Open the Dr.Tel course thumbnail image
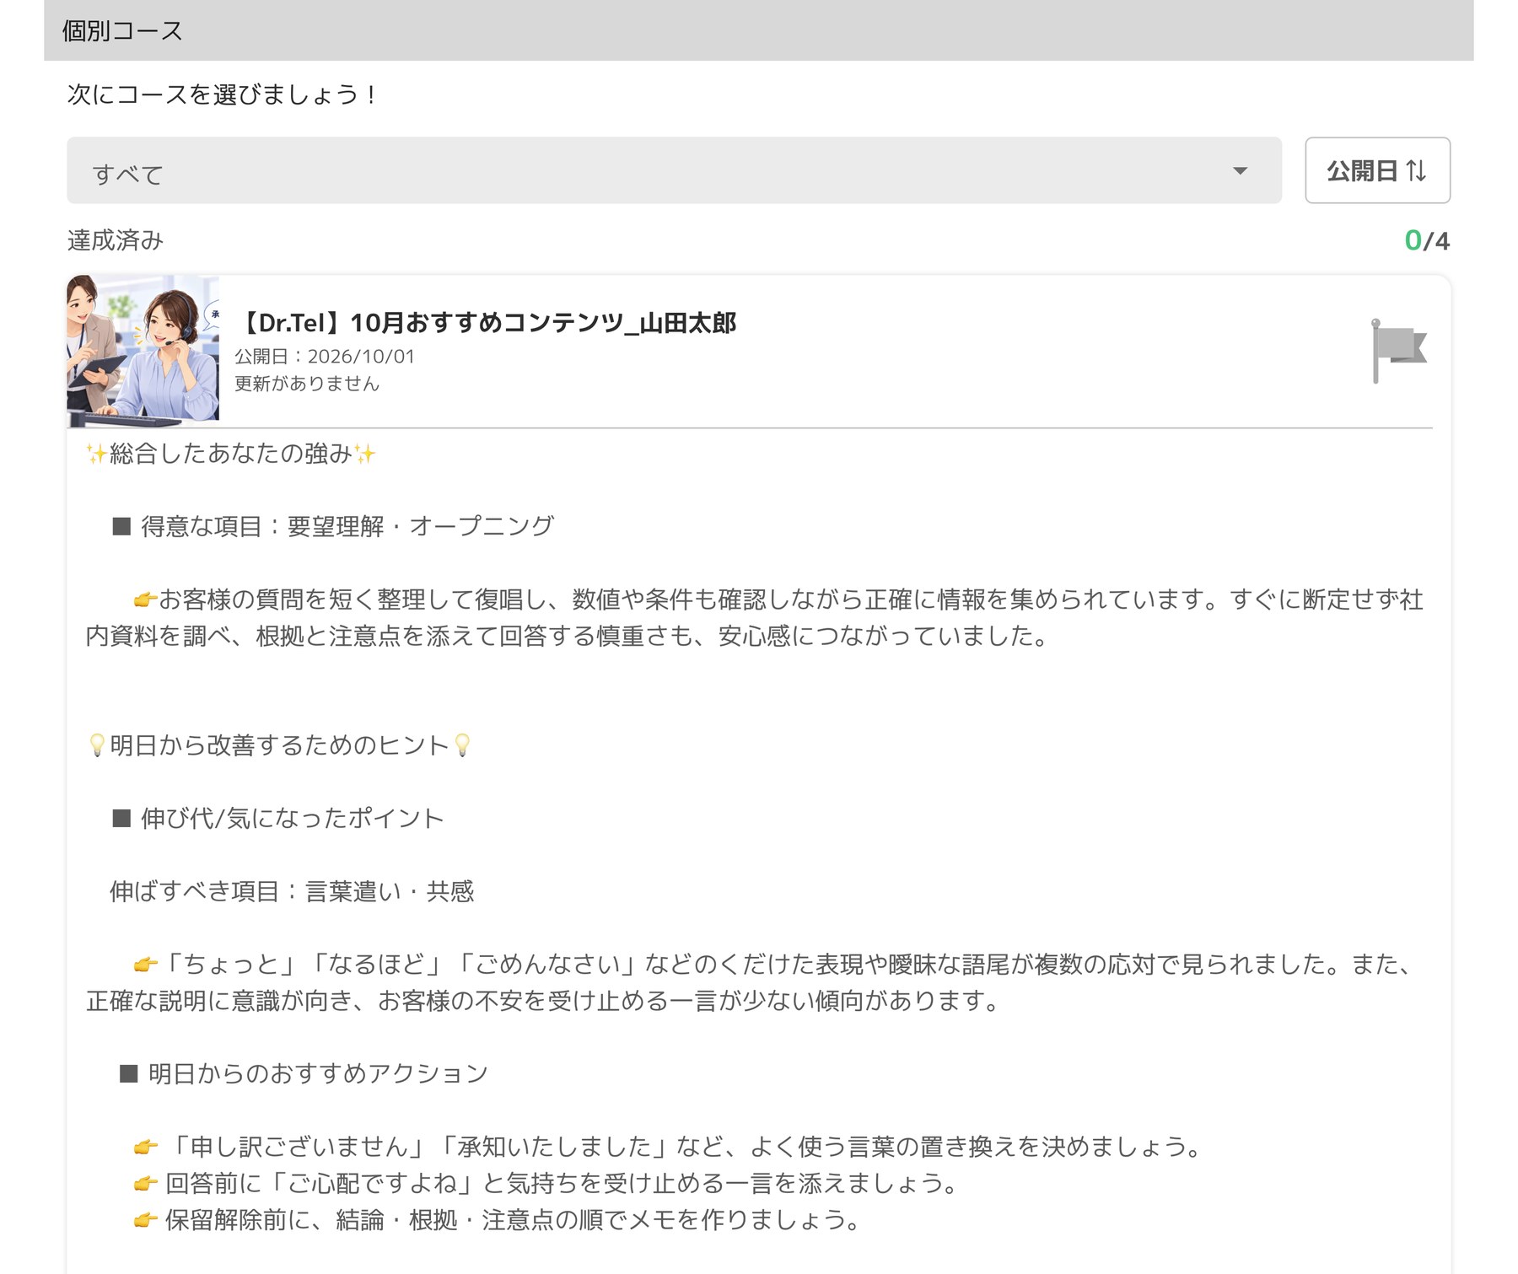Screen dimensions: 1518x1274 (x=143, y=350)
